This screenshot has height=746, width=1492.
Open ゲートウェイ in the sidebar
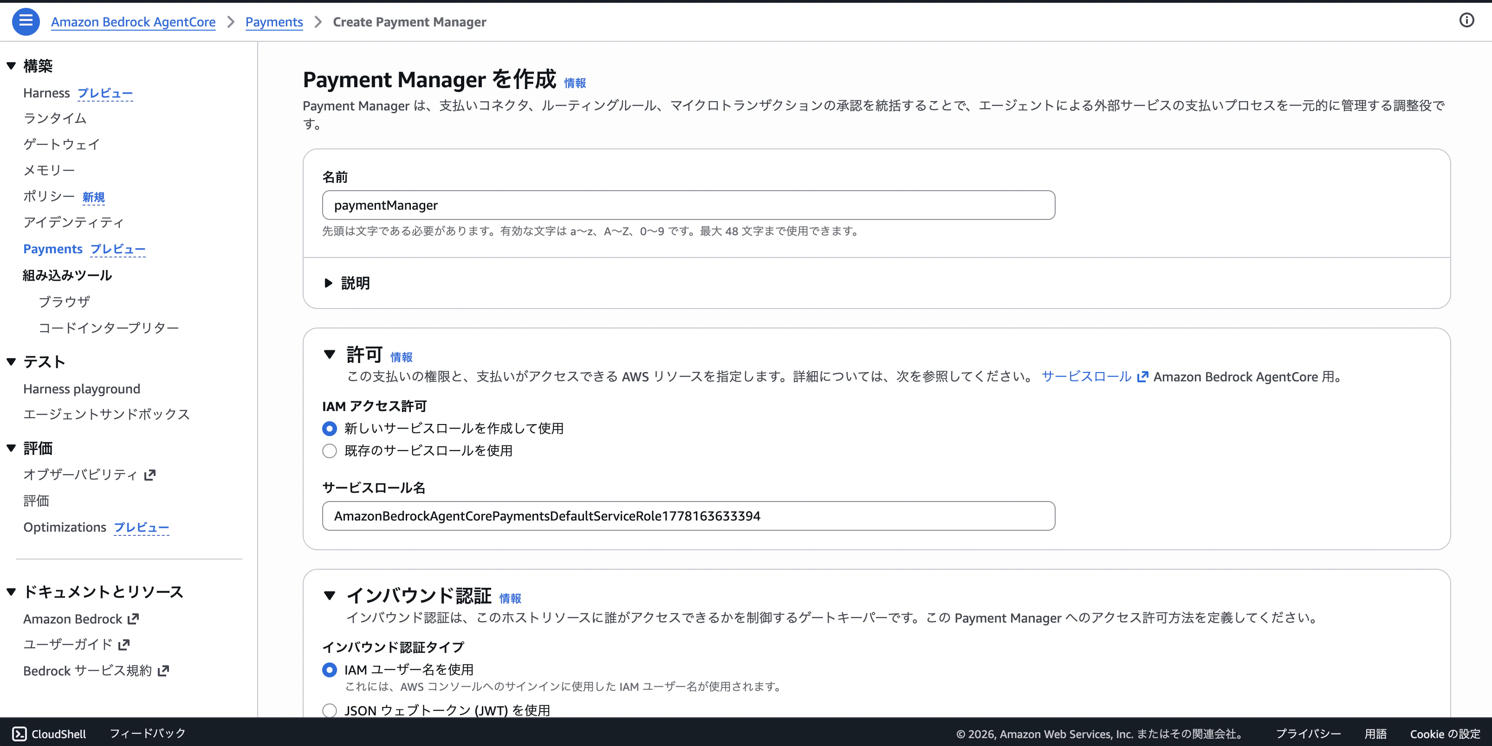click(x=61, y=144)
